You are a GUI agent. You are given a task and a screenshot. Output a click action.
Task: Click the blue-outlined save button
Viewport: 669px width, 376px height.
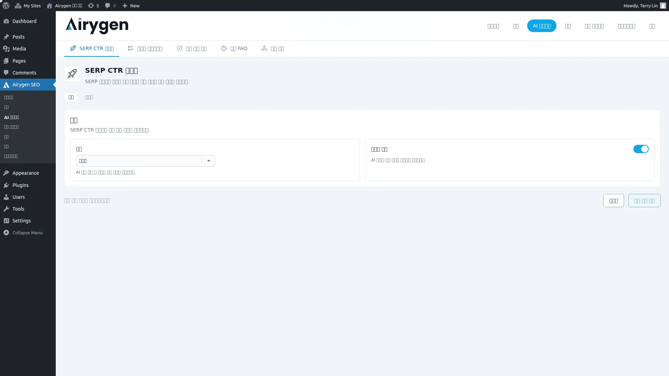coord(644,201)
